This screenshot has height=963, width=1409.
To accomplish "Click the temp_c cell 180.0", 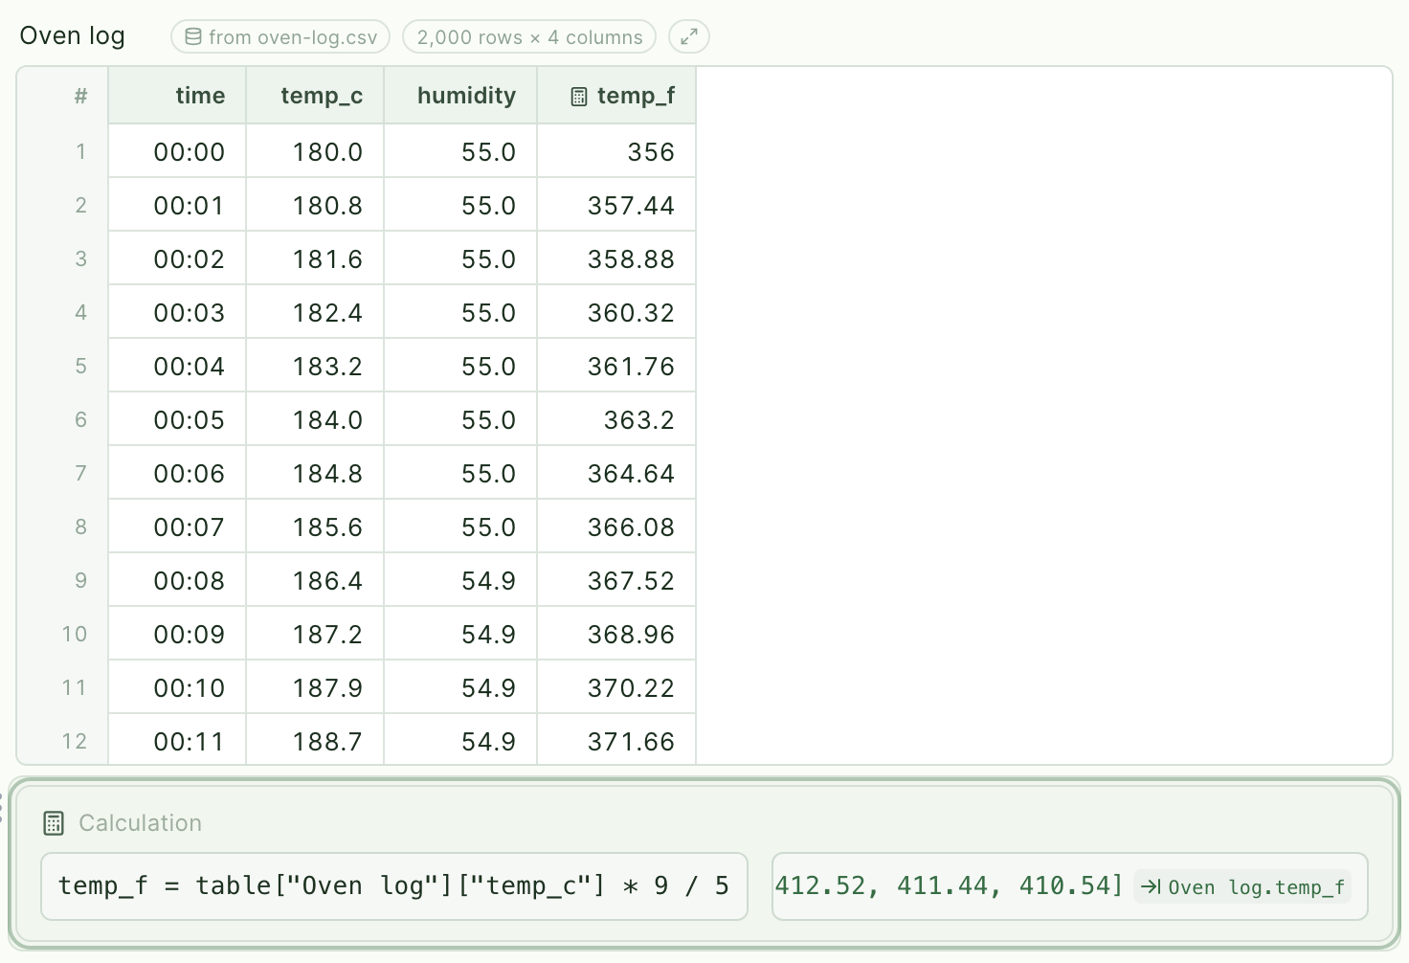I will [315, 151].
